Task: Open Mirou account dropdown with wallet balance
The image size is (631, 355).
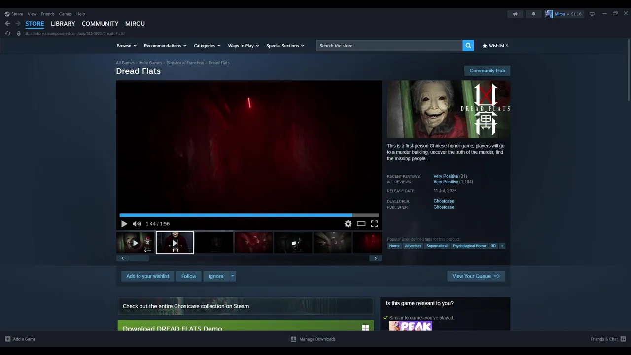Action: click(568, 14)
